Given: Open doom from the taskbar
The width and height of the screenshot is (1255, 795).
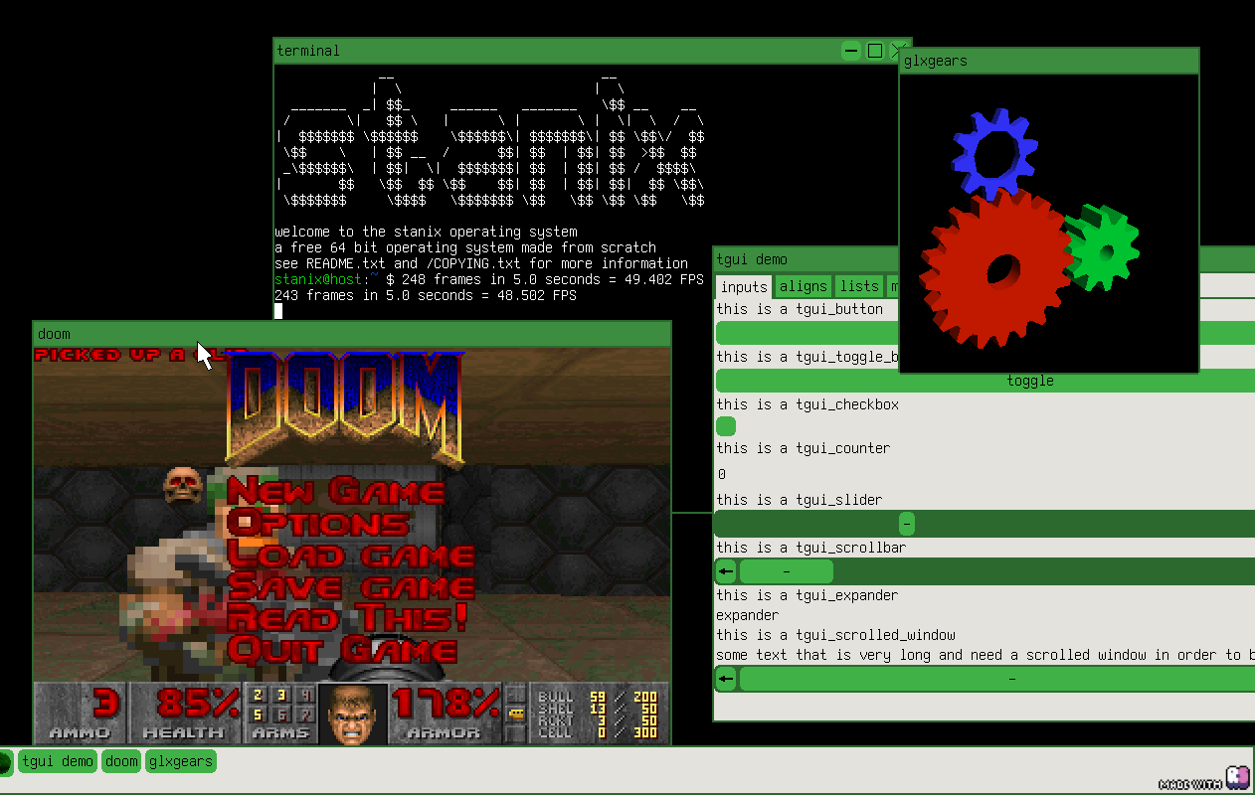Looking at the screenshot, I should 121,762.
